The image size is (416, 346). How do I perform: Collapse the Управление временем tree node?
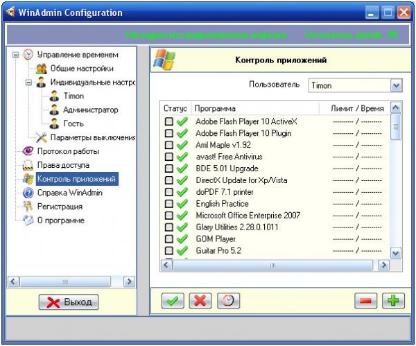(x=16, y=55)
